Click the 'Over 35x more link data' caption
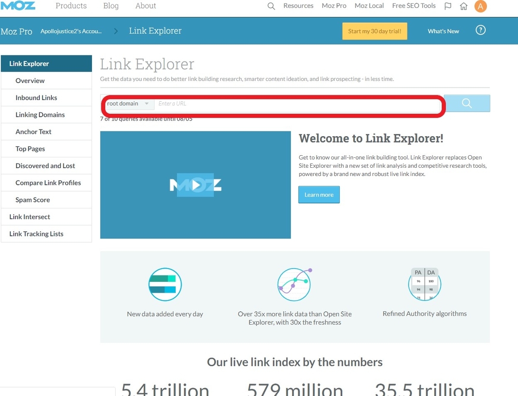This screenshot has width=518, height=396. pyautogui.click(x=295, y=318)
